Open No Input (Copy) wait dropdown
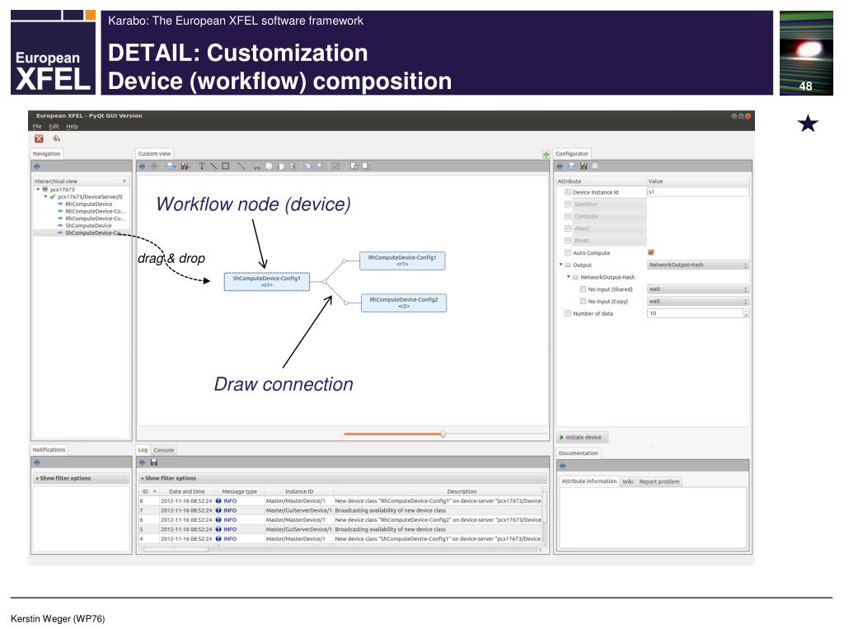 tap(697, 302)
